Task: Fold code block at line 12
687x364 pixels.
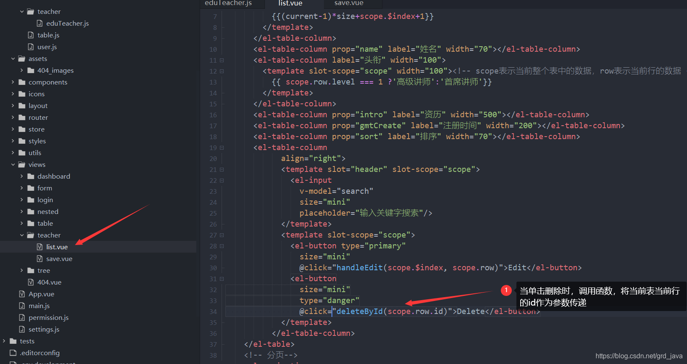Action: 222,71
